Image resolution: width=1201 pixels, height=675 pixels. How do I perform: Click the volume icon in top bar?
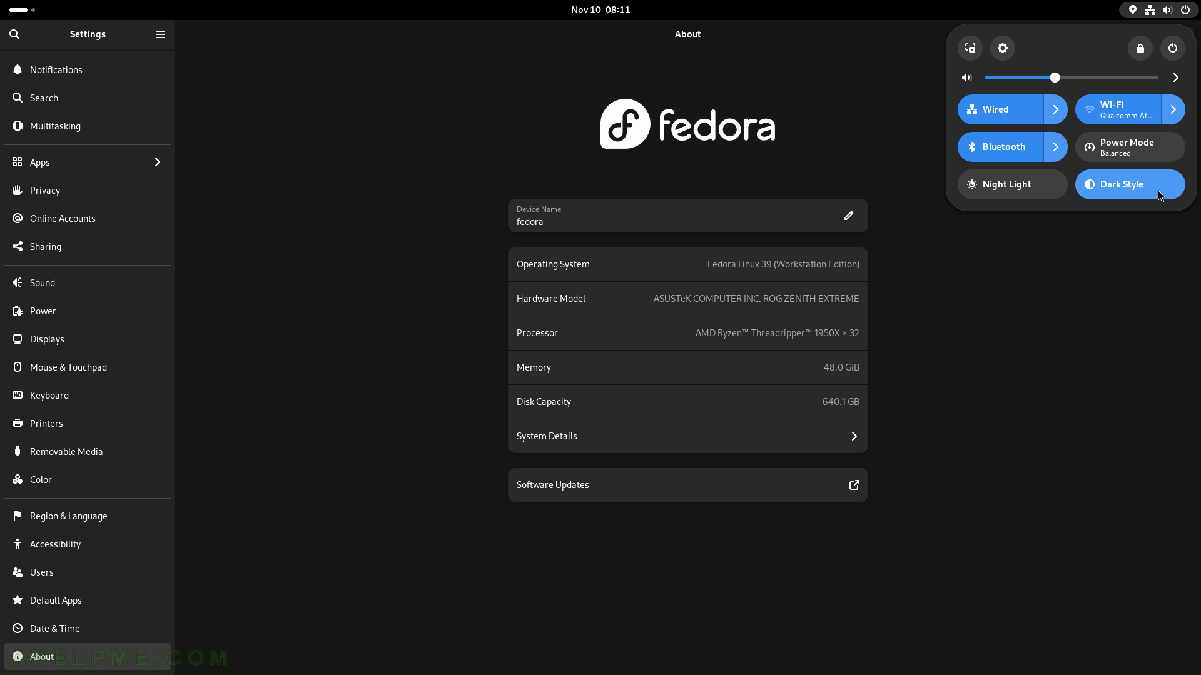1168,10
